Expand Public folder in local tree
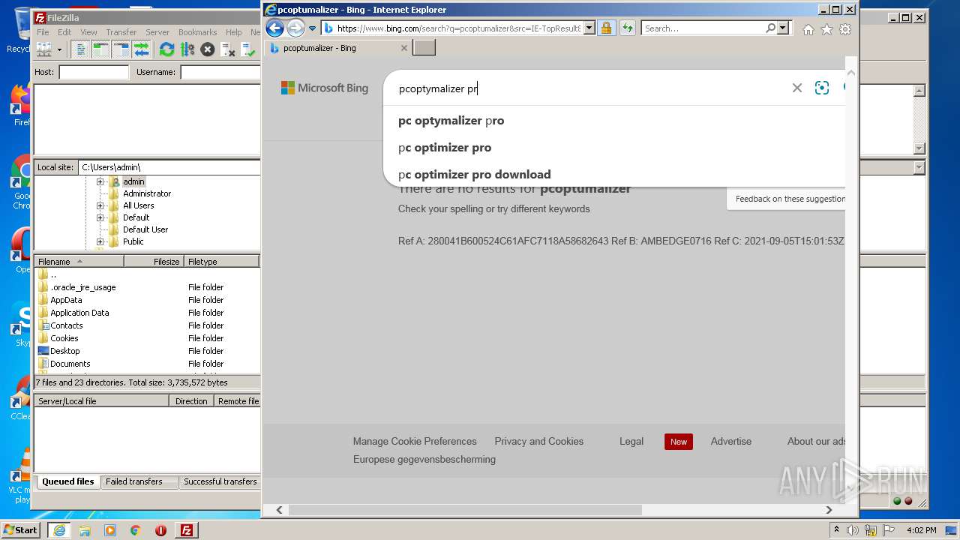The width and height of the screenshot is (960, 540). coord(100,241)
